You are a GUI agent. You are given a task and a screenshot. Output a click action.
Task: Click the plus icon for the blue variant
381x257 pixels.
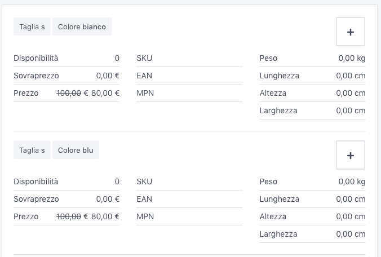[x=350, y=155]
